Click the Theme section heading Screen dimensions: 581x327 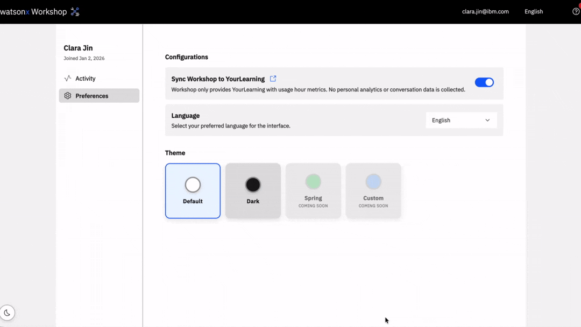[x=175, y=153]
